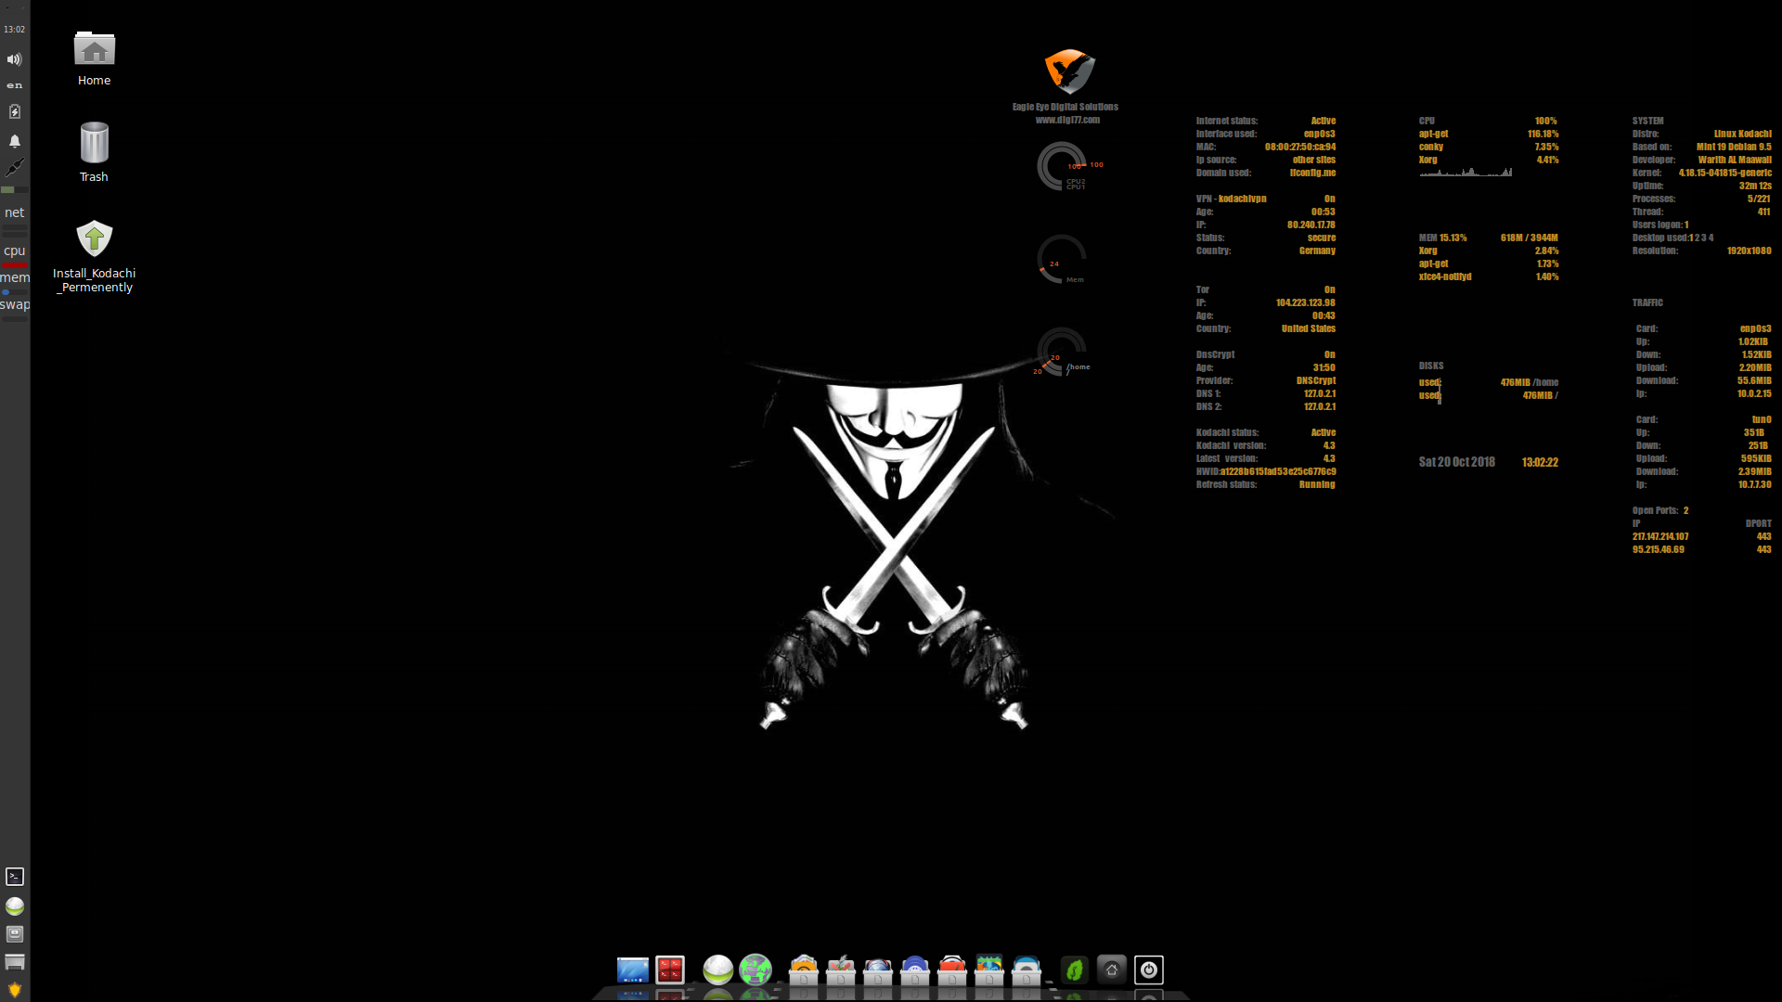Click the www.digi77.com text

pos(1067,120)
